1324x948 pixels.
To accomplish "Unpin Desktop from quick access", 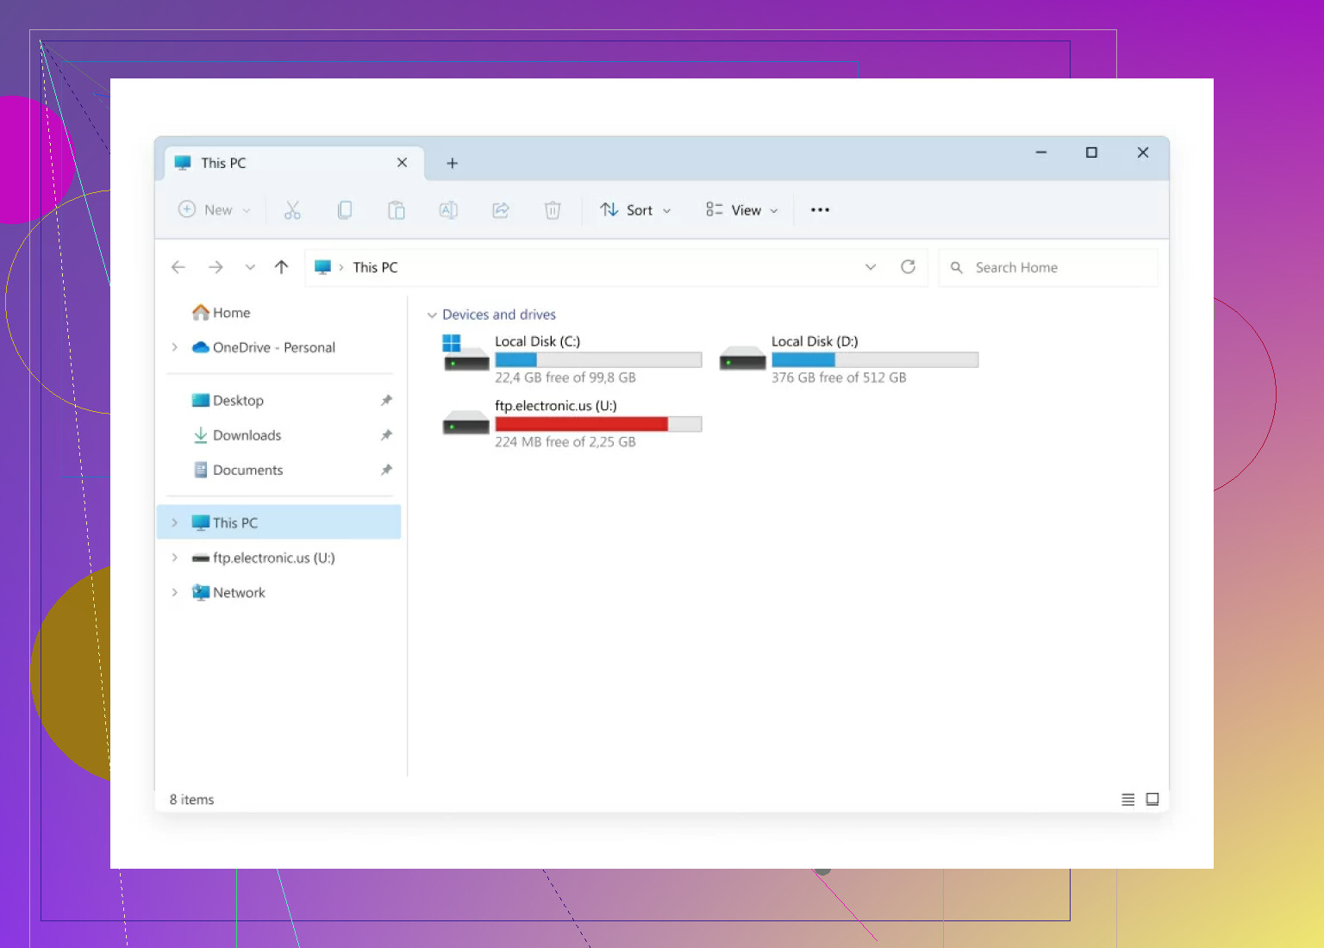I will [386, 400].
